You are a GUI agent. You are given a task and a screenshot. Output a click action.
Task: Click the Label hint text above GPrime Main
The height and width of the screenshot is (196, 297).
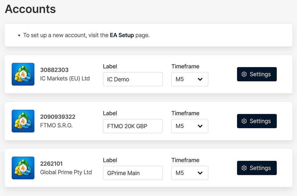pos(110,160)
